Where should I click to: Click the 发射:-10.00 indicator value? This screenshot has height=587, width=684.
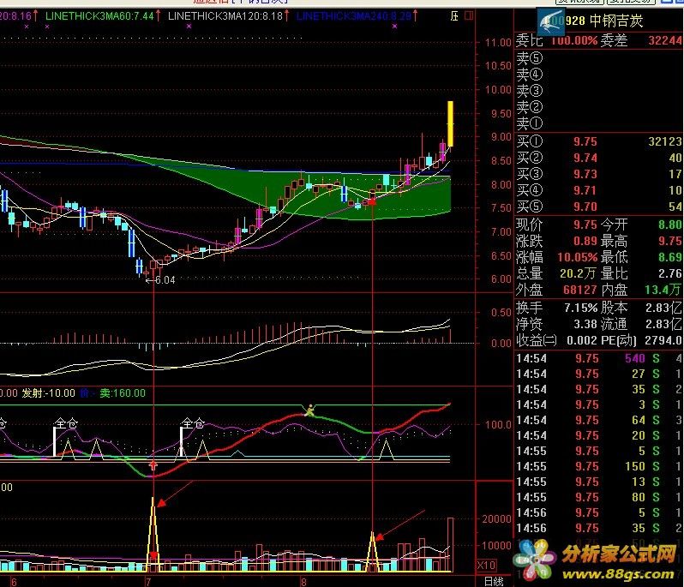point(48,393)
